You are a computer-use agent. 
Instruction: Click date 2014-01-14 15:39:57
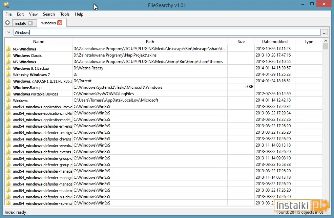pos(273,68)
